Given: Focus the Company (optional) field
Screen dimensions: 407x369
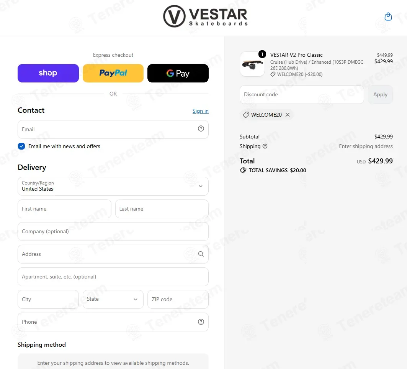Looking at the screenshot, I should pyautogui.click(x=113, y=231).
